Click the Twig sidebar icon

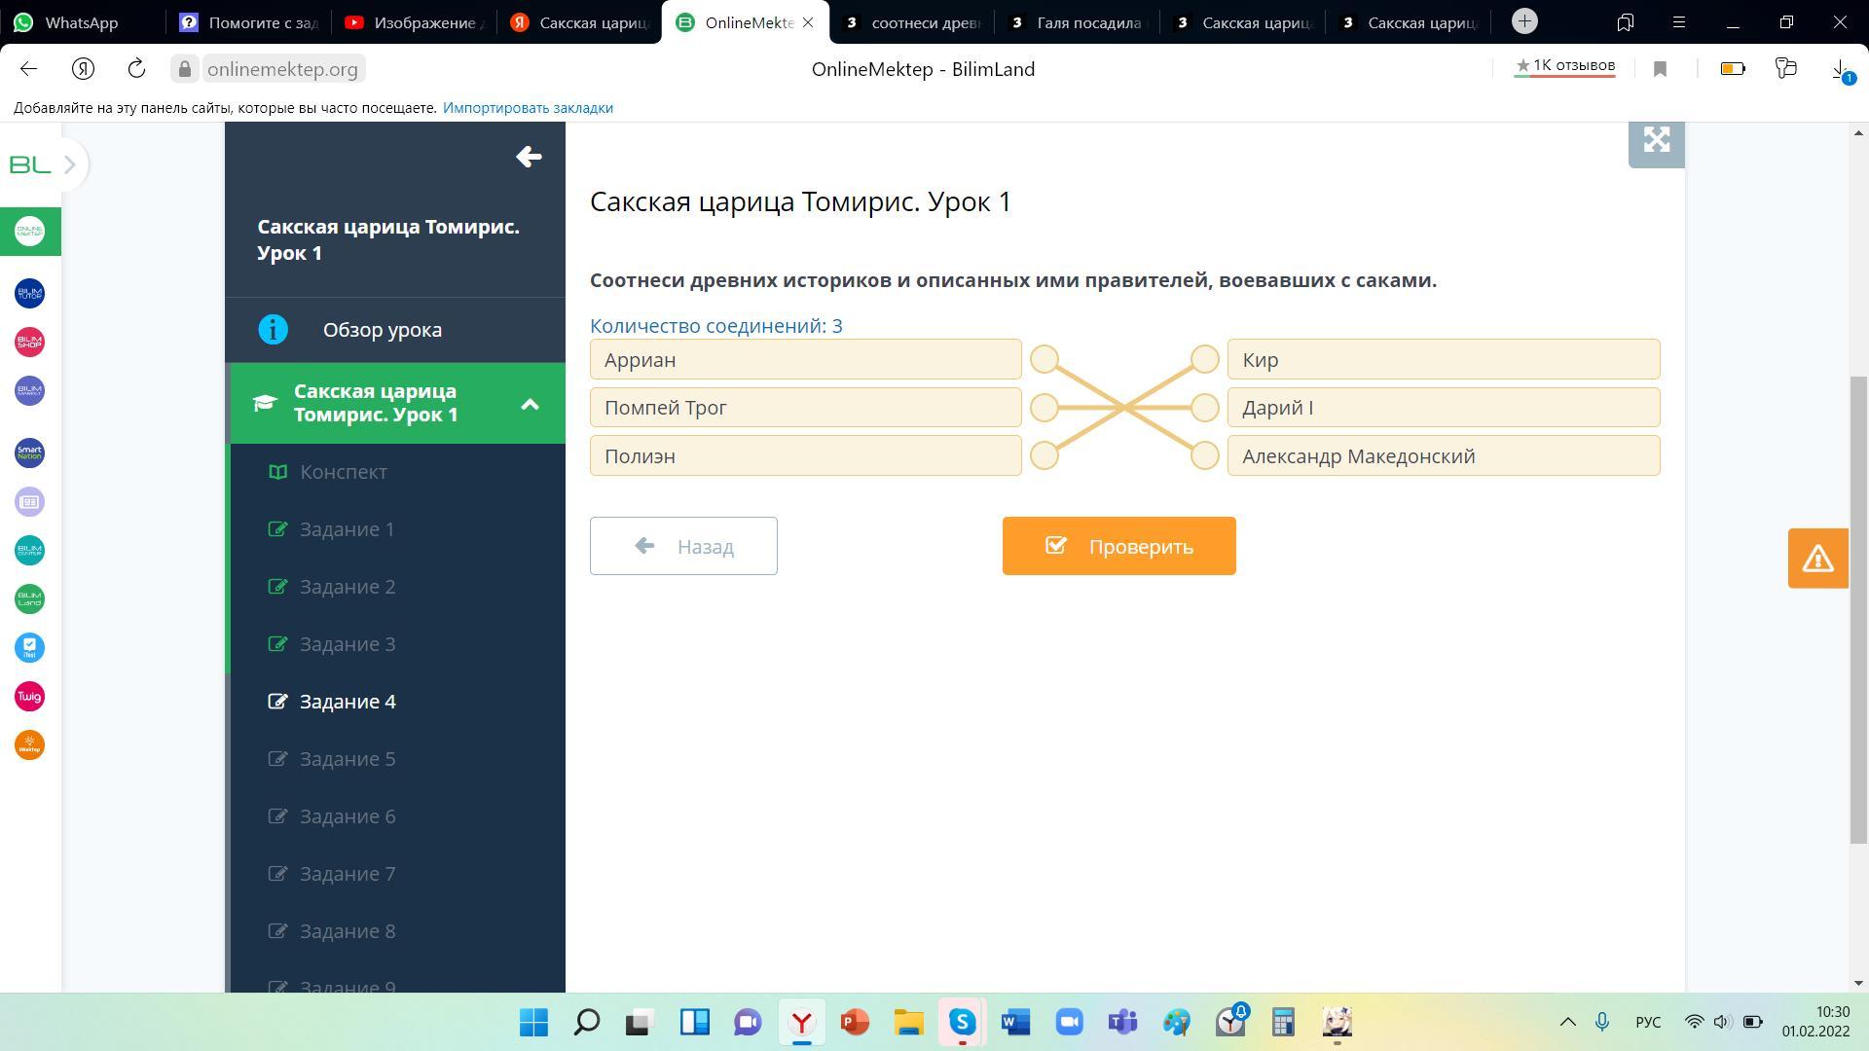[29, 696]
